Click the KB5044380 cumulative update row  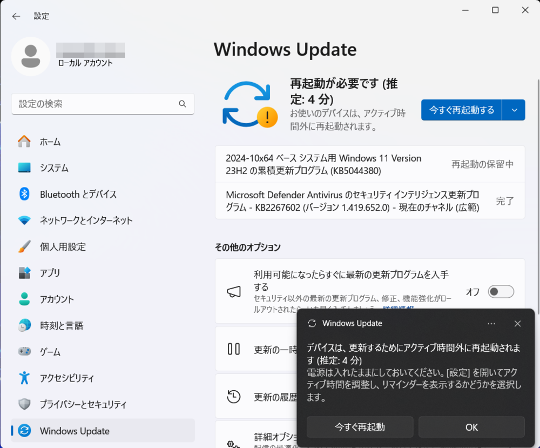coord(370,164)
